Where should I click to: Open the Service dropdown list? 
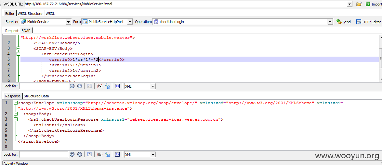tap(69, 22)
